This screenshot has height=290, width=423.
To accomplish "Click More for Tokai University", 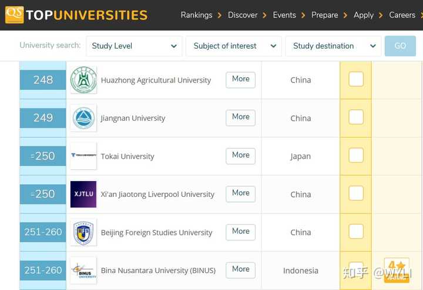I will [x=241, y=156].
